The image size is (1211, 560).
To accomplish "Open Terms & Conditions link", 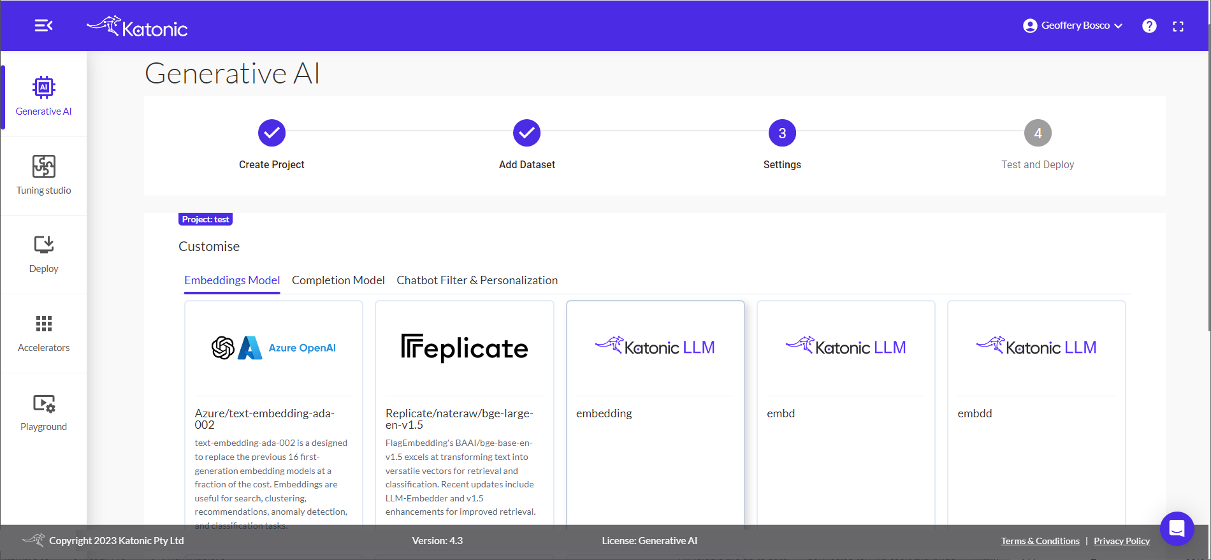I will tap(1040, 541).
